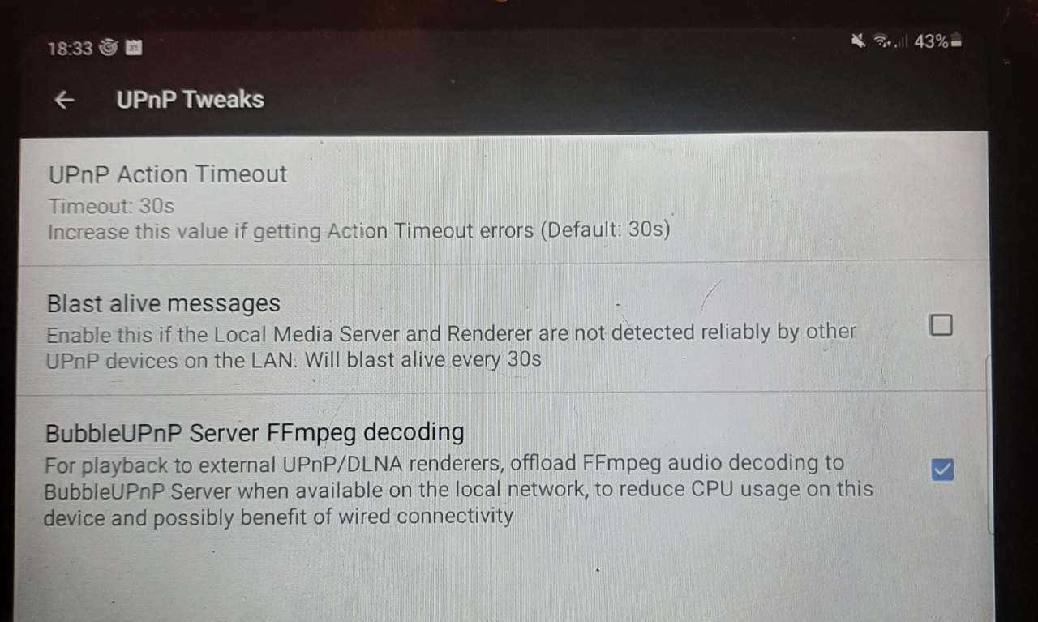Tap the Blast alive messages title
This screenshot has height=622, width=1038.
pos(164,303)
